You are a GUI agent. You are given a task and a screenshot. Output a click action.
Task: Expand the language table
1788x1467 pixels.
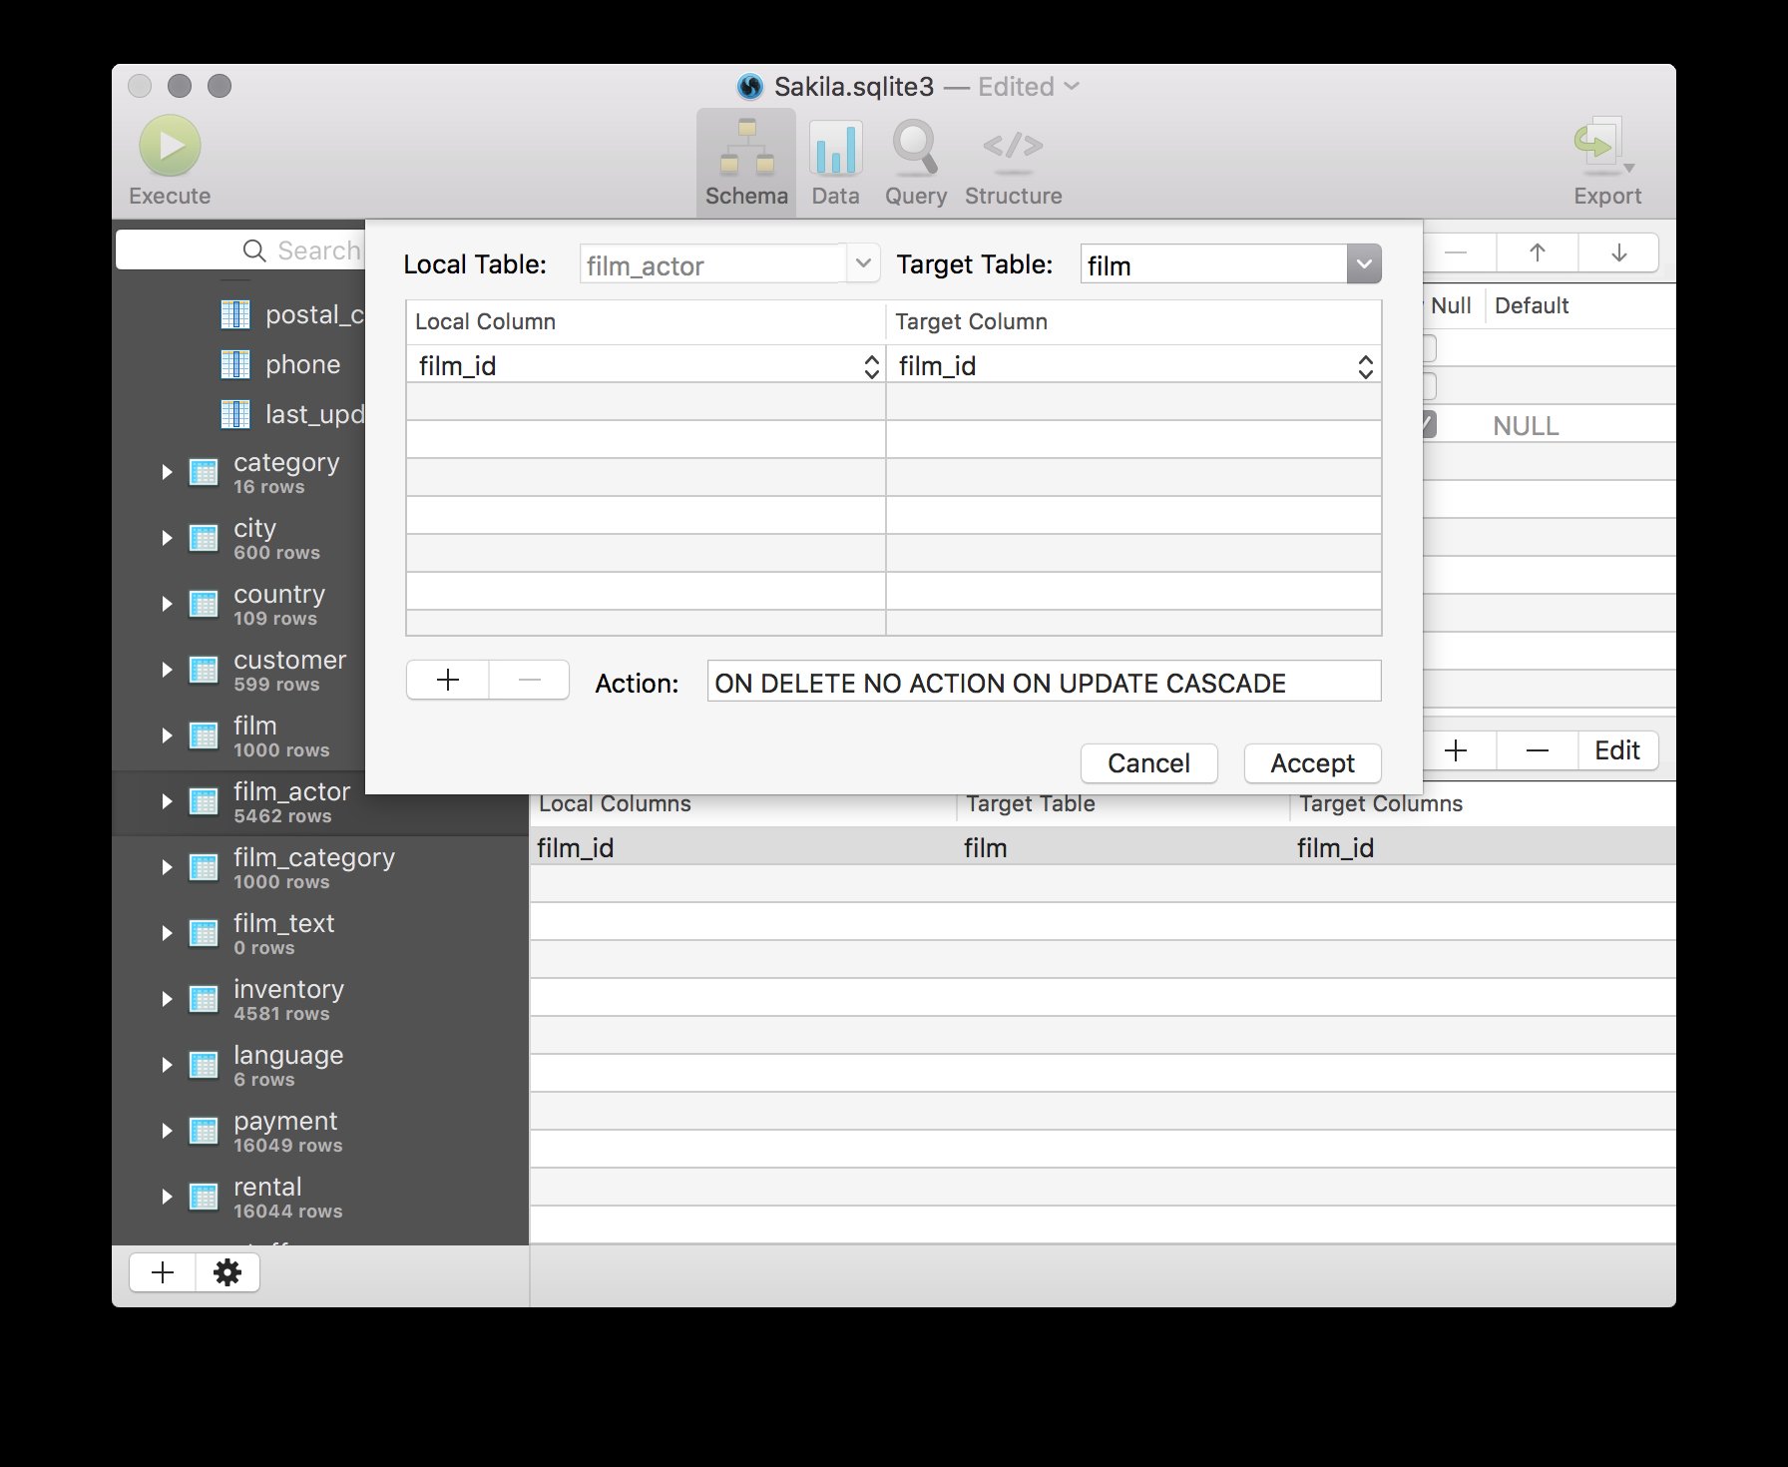click(x=167, y=1065)
